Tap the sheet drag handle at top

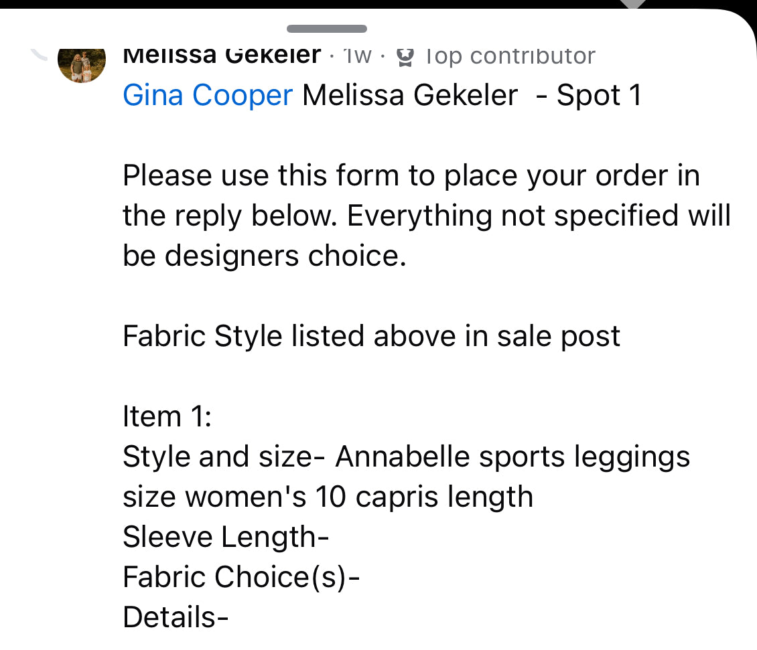326,29
